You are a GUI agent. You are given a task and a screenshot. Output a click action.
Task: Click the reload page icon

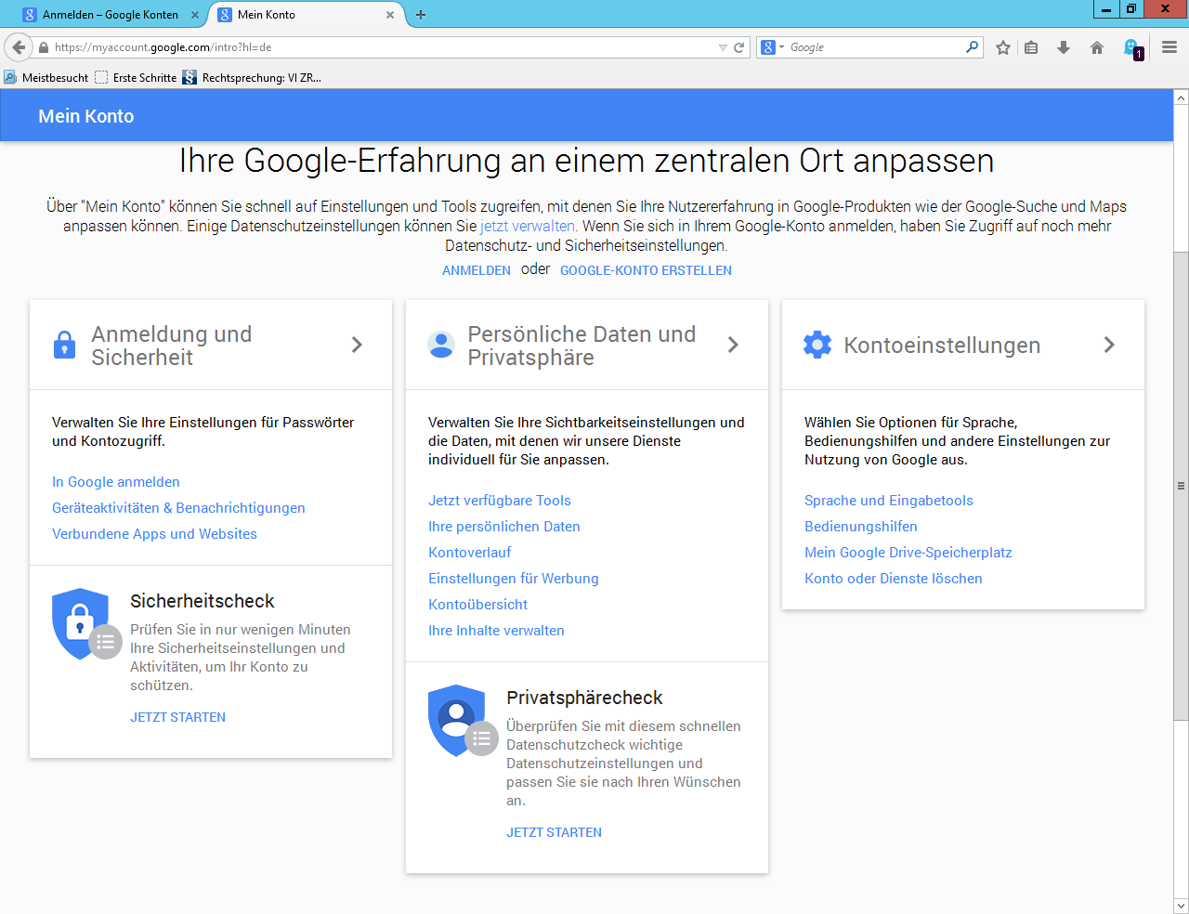[x=739, y=47]
